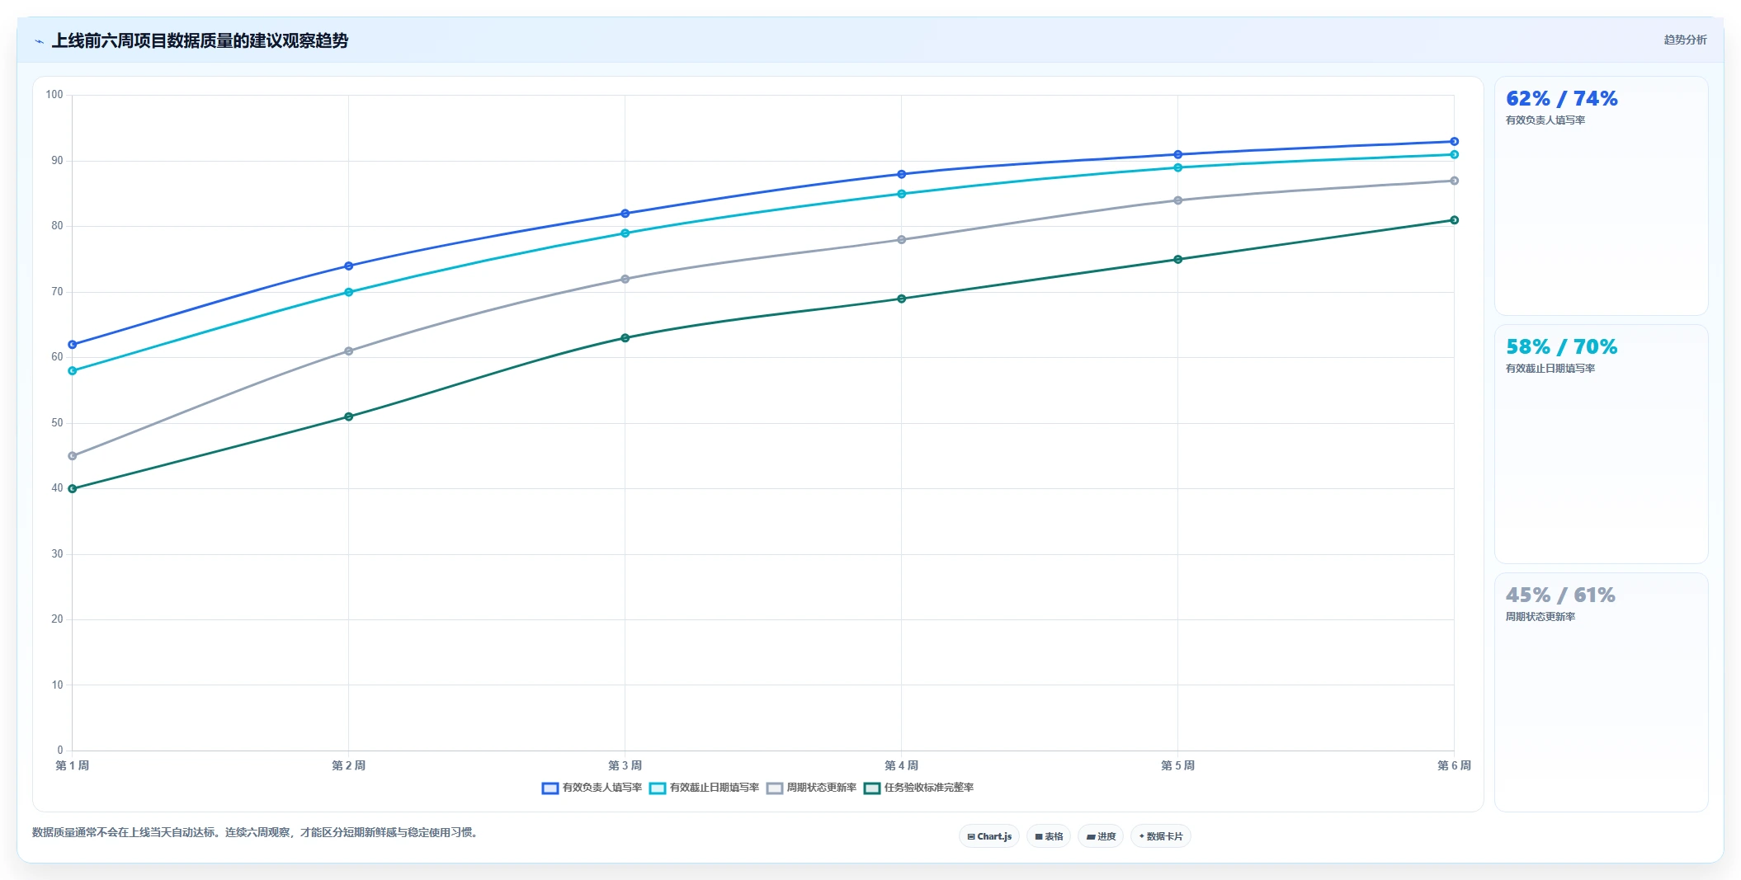Click the Chart.js chip
This screenshot has width=1741, height=880.
pyautogui.click(x=989, y=836)
